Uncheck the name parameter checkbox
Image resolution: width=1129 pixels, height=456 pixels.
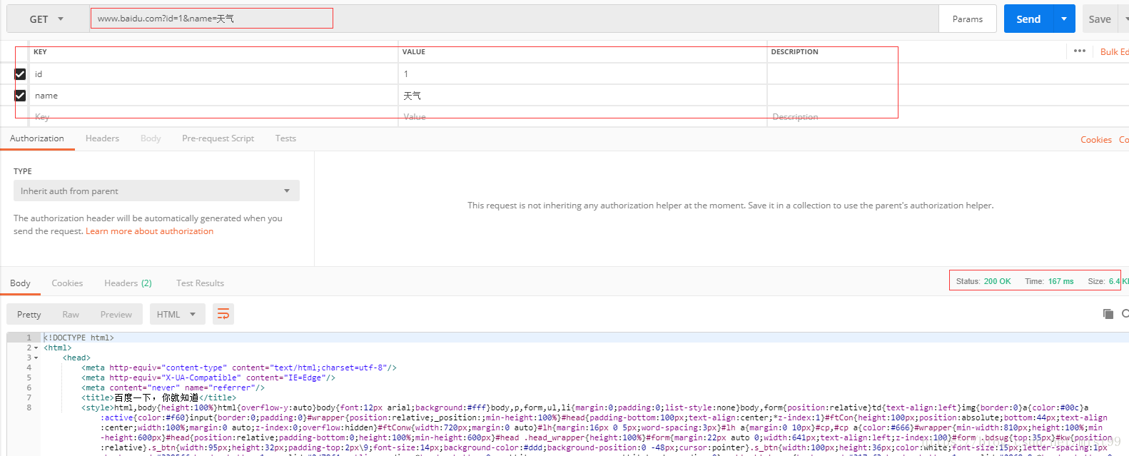point(20,96)
